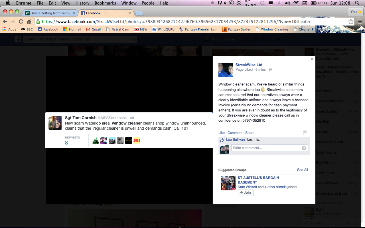Open the People menu
Screen dimensions: 365x228
click(148, 3)
